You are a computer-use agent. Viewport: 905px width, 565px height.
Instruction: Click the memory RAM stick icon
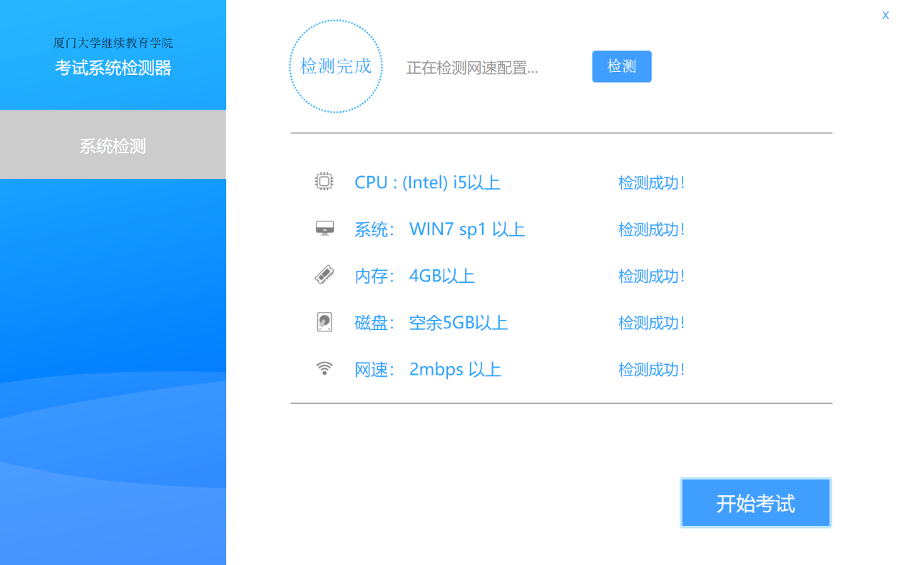pos(324,275)
